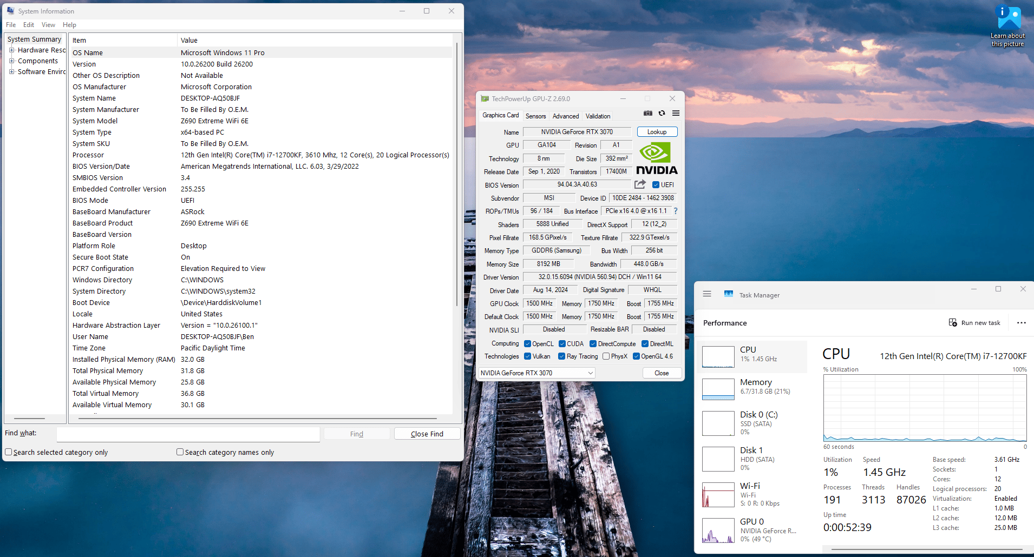
Task: Toggle the UEFI checkbox in GPU-Z
Action: coord(656,185)
